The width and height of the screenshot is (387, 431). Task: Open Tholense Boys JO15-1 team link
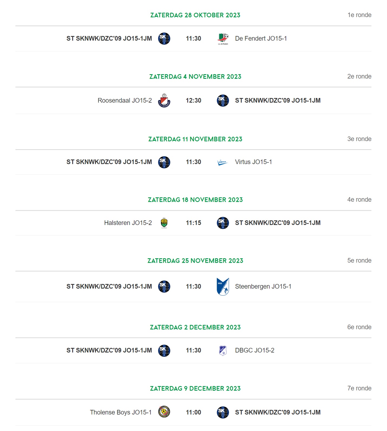(x=121, y=412)
